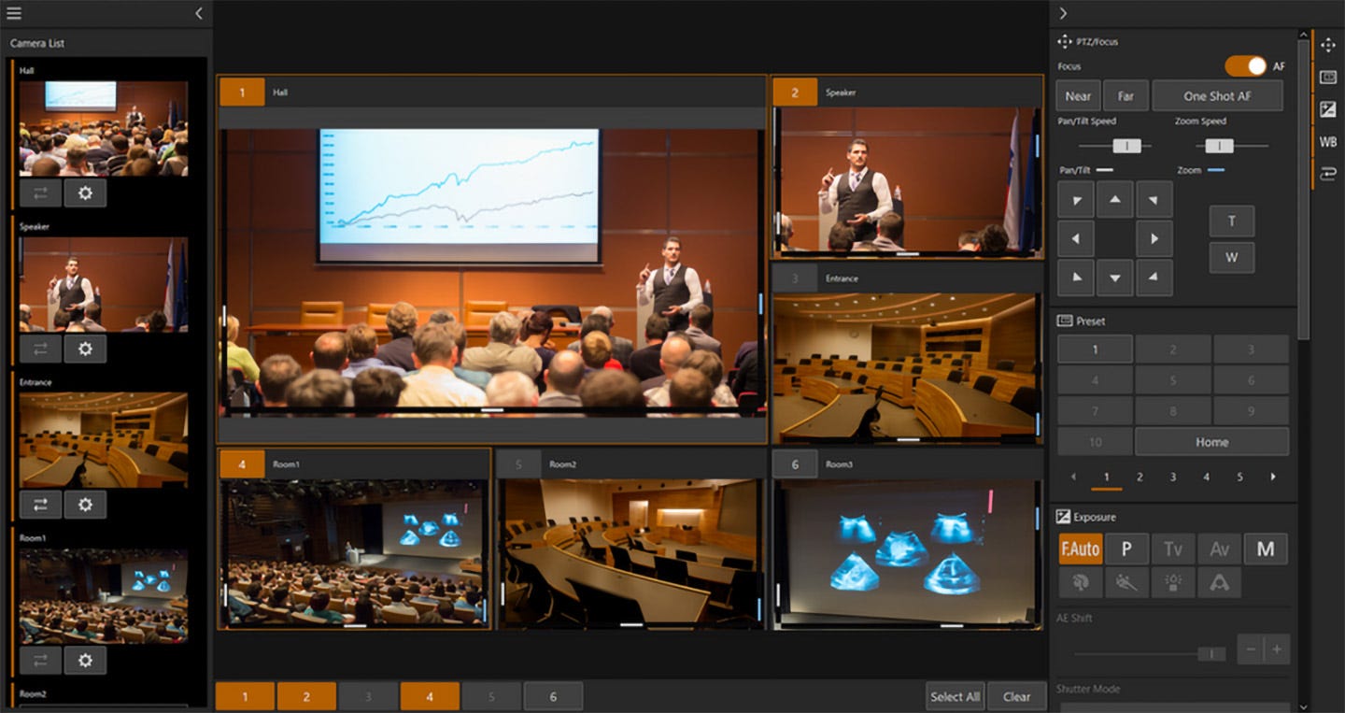The width and height of the screenshot is (1345, 713).
Task: Toggle camera 4 selection in bottom bar
Action: tap(430, 696)
